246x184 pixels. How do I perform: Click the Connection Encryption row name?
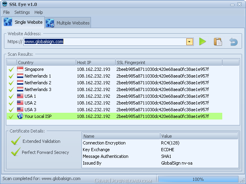104,143
